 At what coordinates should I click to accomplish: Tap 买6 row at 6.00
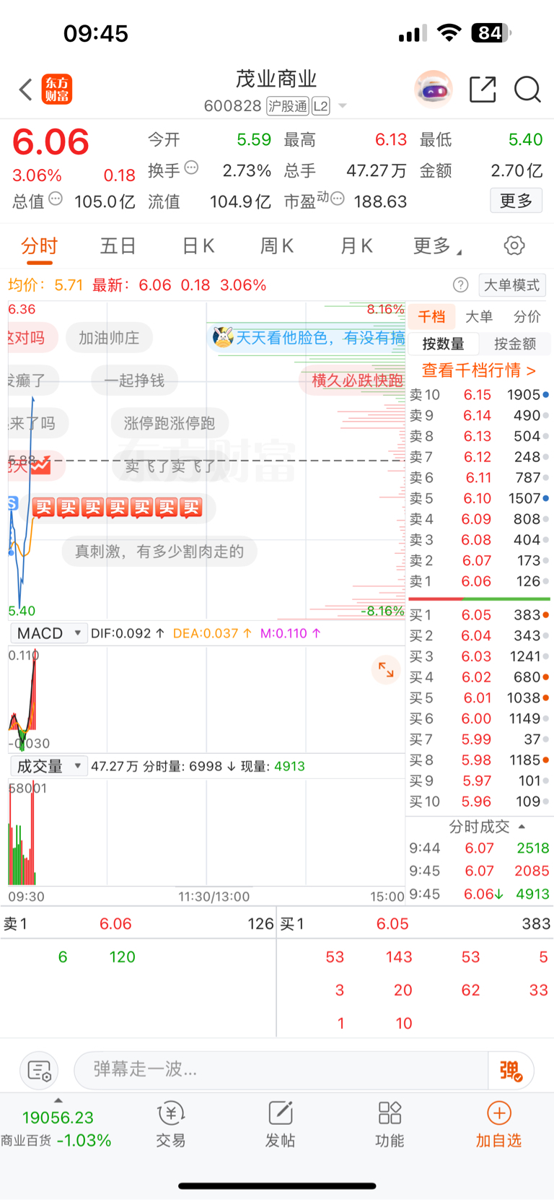[x=479, y=718]
